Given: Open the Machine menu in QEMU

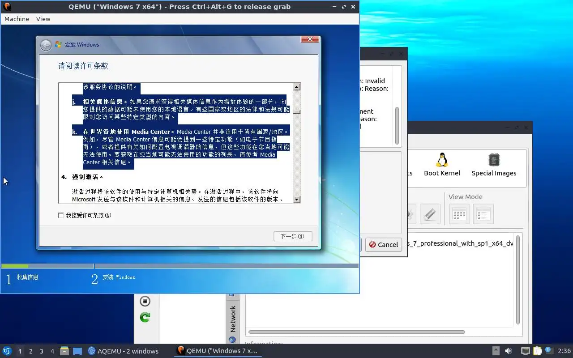Looking at the screenshot, I should pyautogui.click(x=17, y=19).
